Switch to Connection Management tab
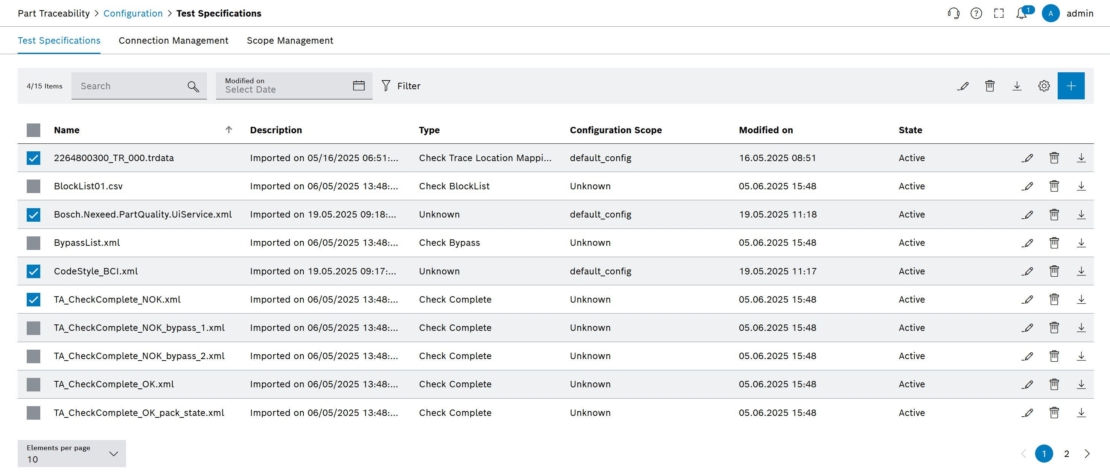 [173, 41]
